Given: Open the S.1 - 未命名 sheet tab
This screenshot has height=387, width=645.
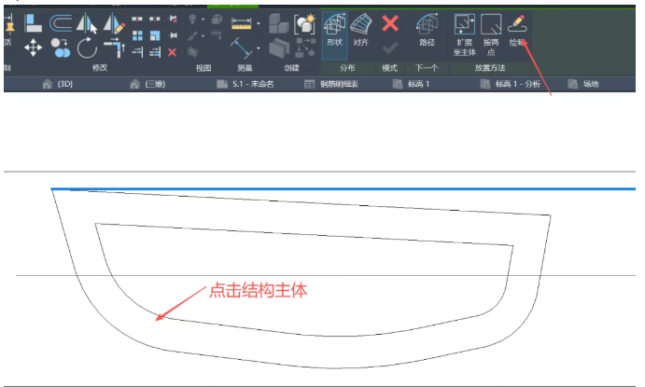Looking at the screenshot, I should pyautogui.click(x=245, y=84).
